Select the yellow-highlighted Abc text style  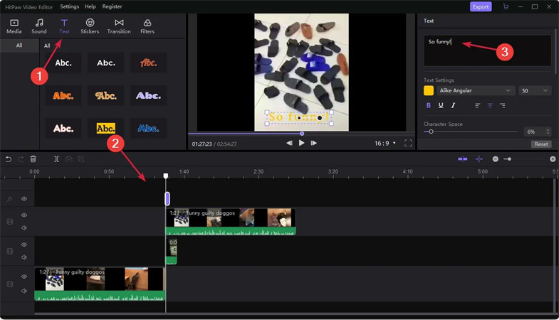pyautogui.click(x=106, y=129)
